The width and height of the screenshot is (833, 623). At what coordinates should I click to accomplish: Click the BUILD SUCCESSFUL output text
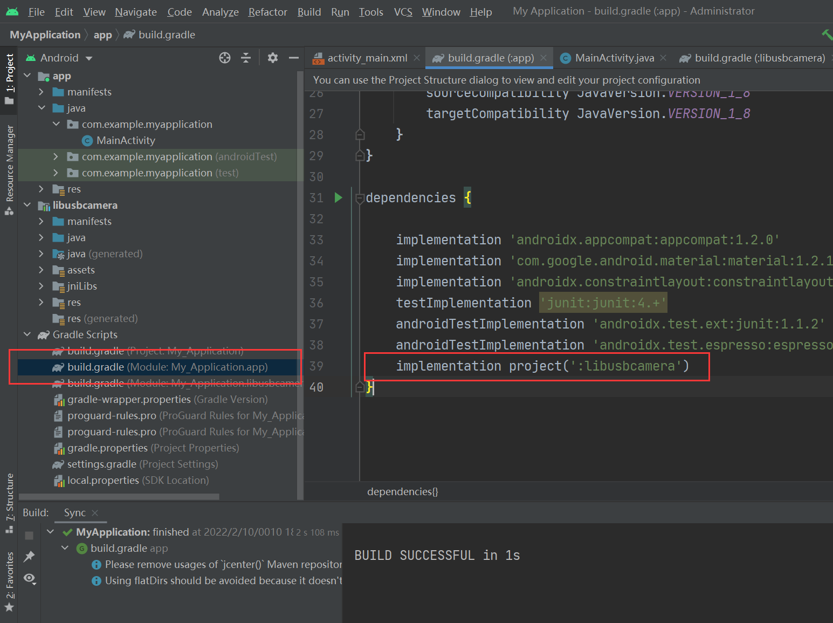[x=437, y=556]
